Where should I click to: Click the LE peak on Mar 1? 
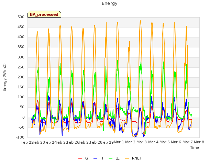pyautogui.click(x=118, y=60)
